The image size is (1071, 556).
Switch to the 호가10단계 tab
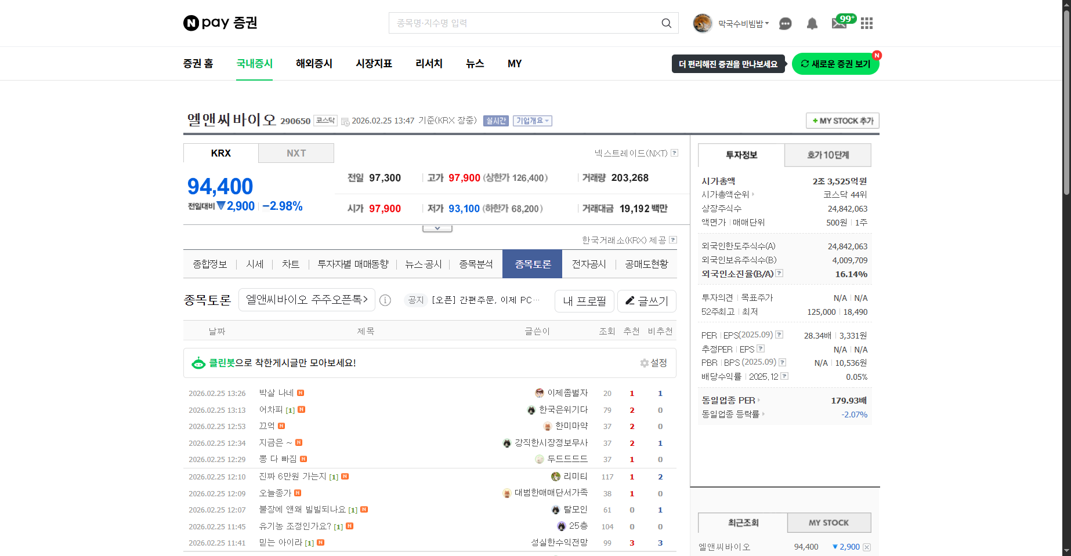[x=827, y=155]
